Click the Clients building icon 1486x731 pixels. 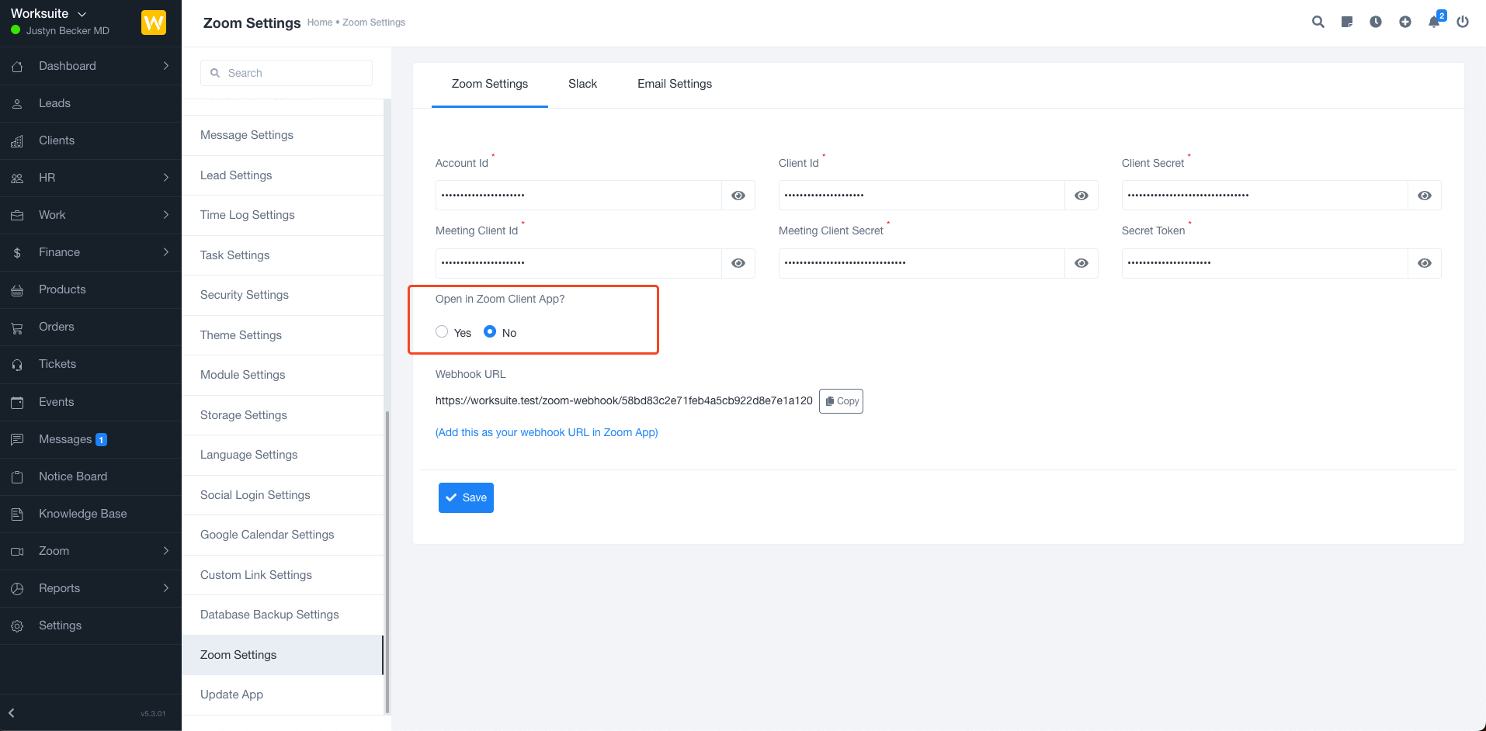click(x=17, y=141)
